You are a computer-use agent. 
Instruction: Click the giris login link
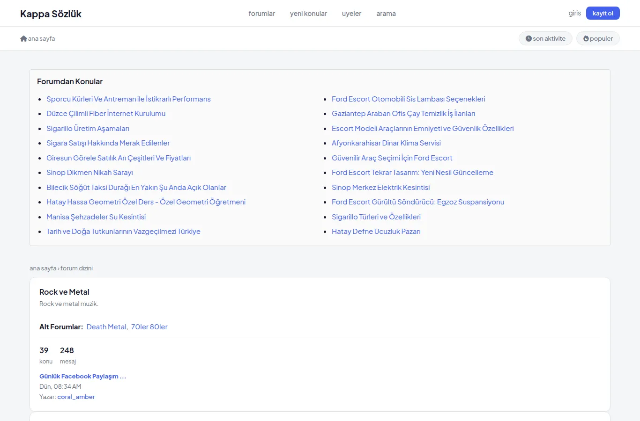pyautogui.click(x=575, y=13)
